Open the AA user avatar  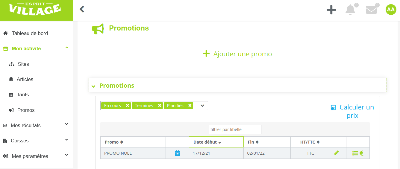point(391,10)
